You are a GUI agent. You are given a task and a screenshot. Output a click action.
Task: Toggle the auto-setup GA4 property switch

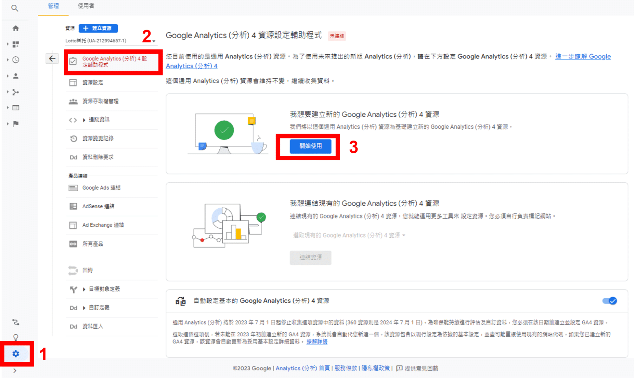tap(610, 301)
